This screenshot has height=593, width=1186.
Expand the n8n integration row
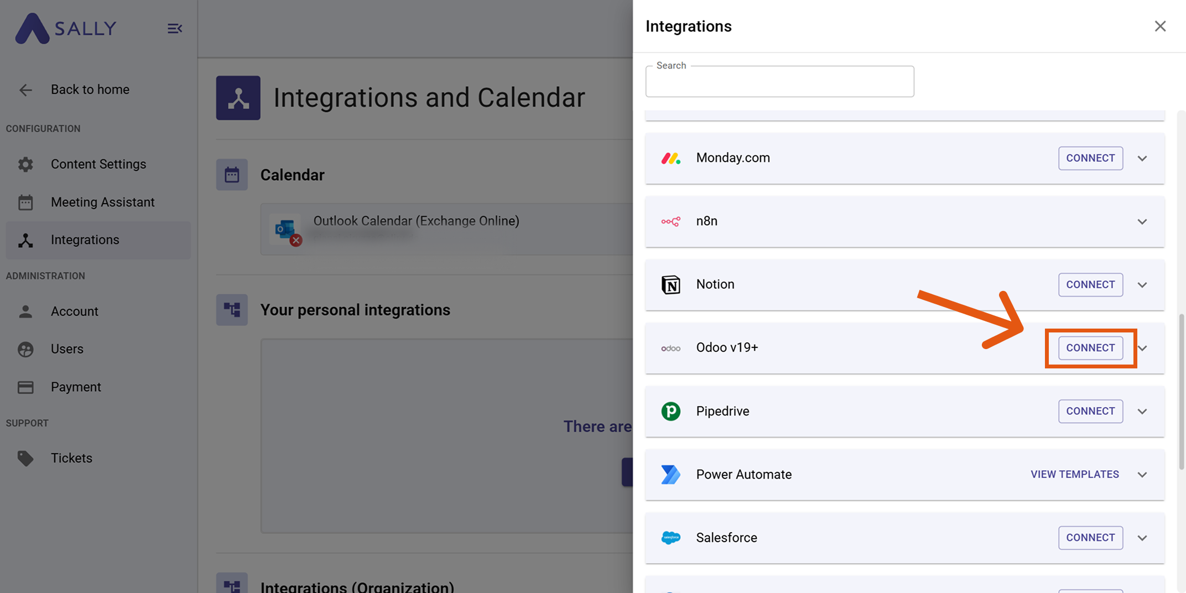pyautogui.click(x=1142, y=221)
